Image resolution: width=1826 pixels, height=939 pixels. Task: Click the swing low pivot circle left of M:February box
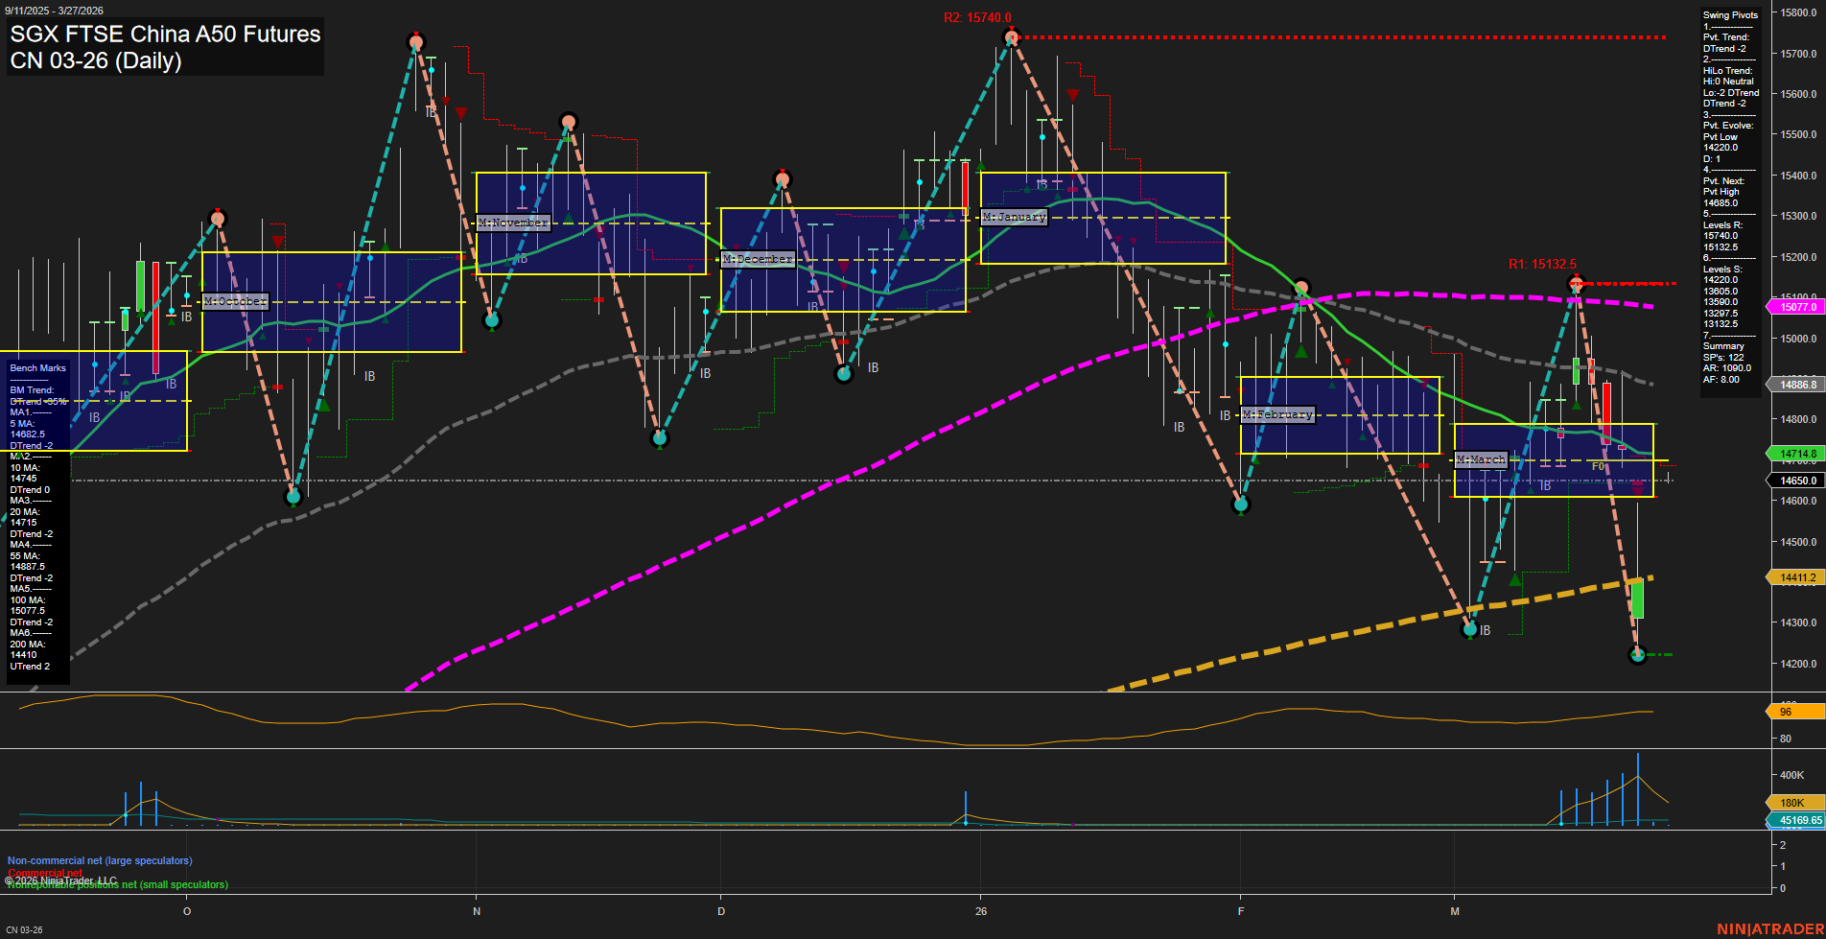tap(1241, 504)
